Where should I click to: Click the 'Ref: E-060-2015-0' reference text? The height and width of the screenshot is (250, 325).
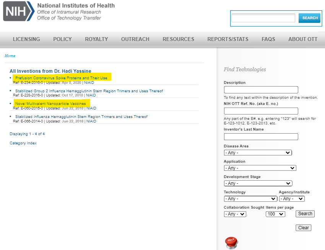click(28, 108)
